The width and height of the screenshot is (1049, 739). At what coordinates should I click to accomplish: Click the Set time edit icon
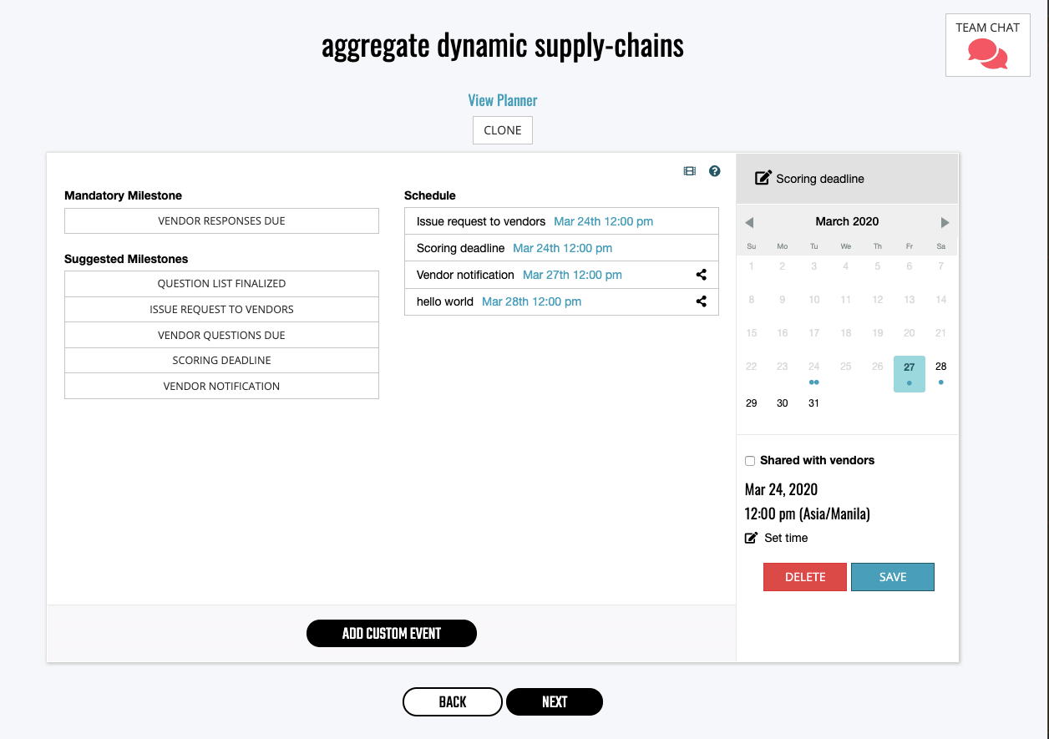point(751,538)
